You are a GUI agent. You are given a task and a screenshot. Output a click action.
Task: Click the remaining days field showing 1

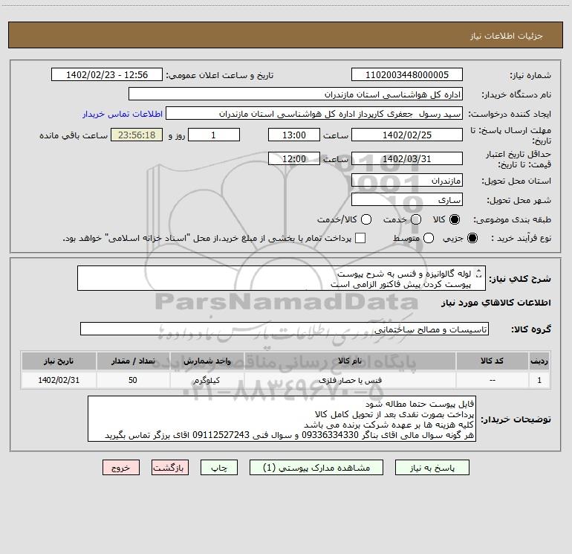coord(214,135)
